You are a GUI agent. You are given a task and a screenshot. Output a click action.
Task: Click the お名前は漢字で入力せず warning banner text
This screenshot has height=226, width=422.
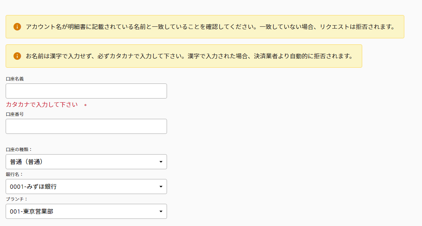pos(188,56)
